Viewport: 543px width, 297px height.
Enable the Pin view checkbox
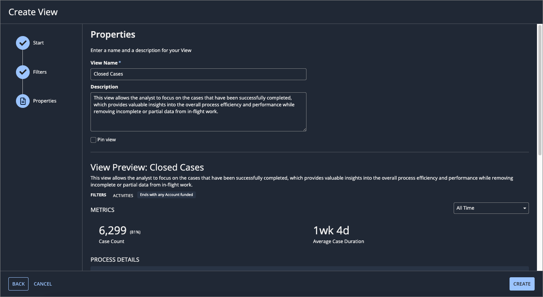click(x=93, y=140)
